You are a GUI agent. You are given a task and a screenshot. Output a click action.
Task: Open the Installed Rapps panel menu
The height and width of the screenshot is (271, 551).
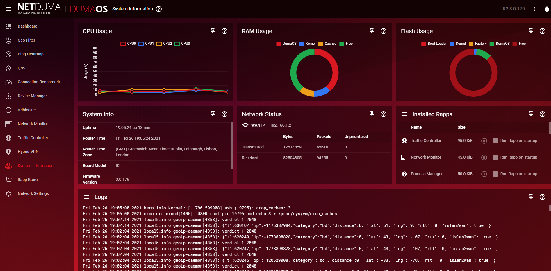(404, 114)
